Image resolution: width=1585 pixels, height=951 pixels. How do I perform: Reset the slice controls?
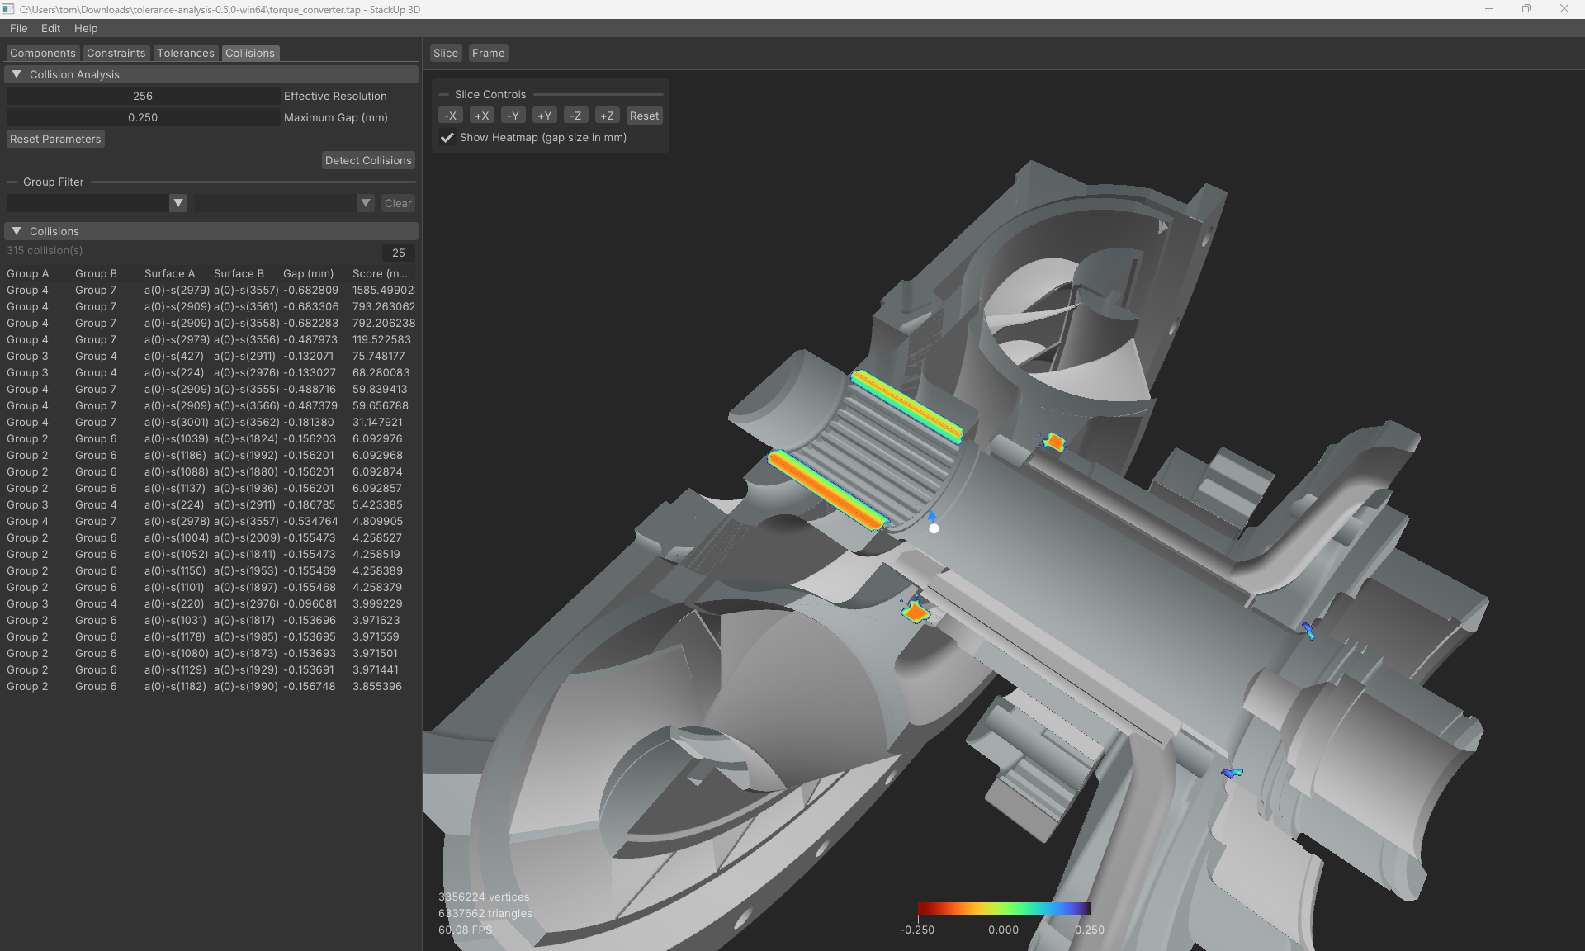point(643,115)
